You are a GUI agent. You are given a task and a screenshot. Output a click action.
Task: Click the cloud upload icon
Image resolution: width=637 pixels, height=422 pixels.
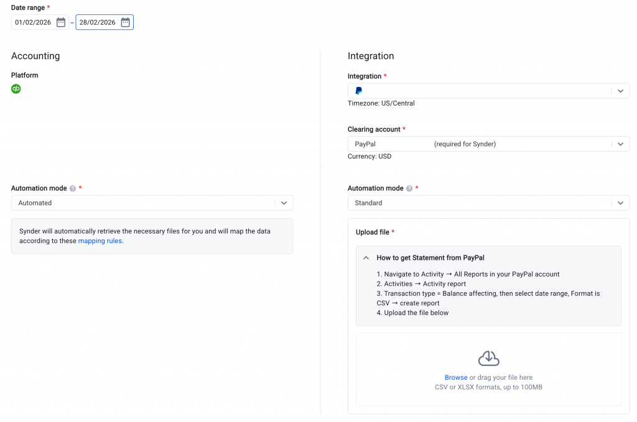click(x=488, y=359)
